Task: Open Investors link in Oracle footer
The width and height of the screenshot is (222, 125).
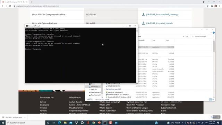Action: point(43,108)
